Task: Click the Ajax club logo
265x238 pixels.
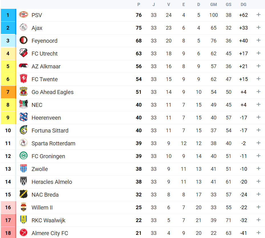Action: 23,27
